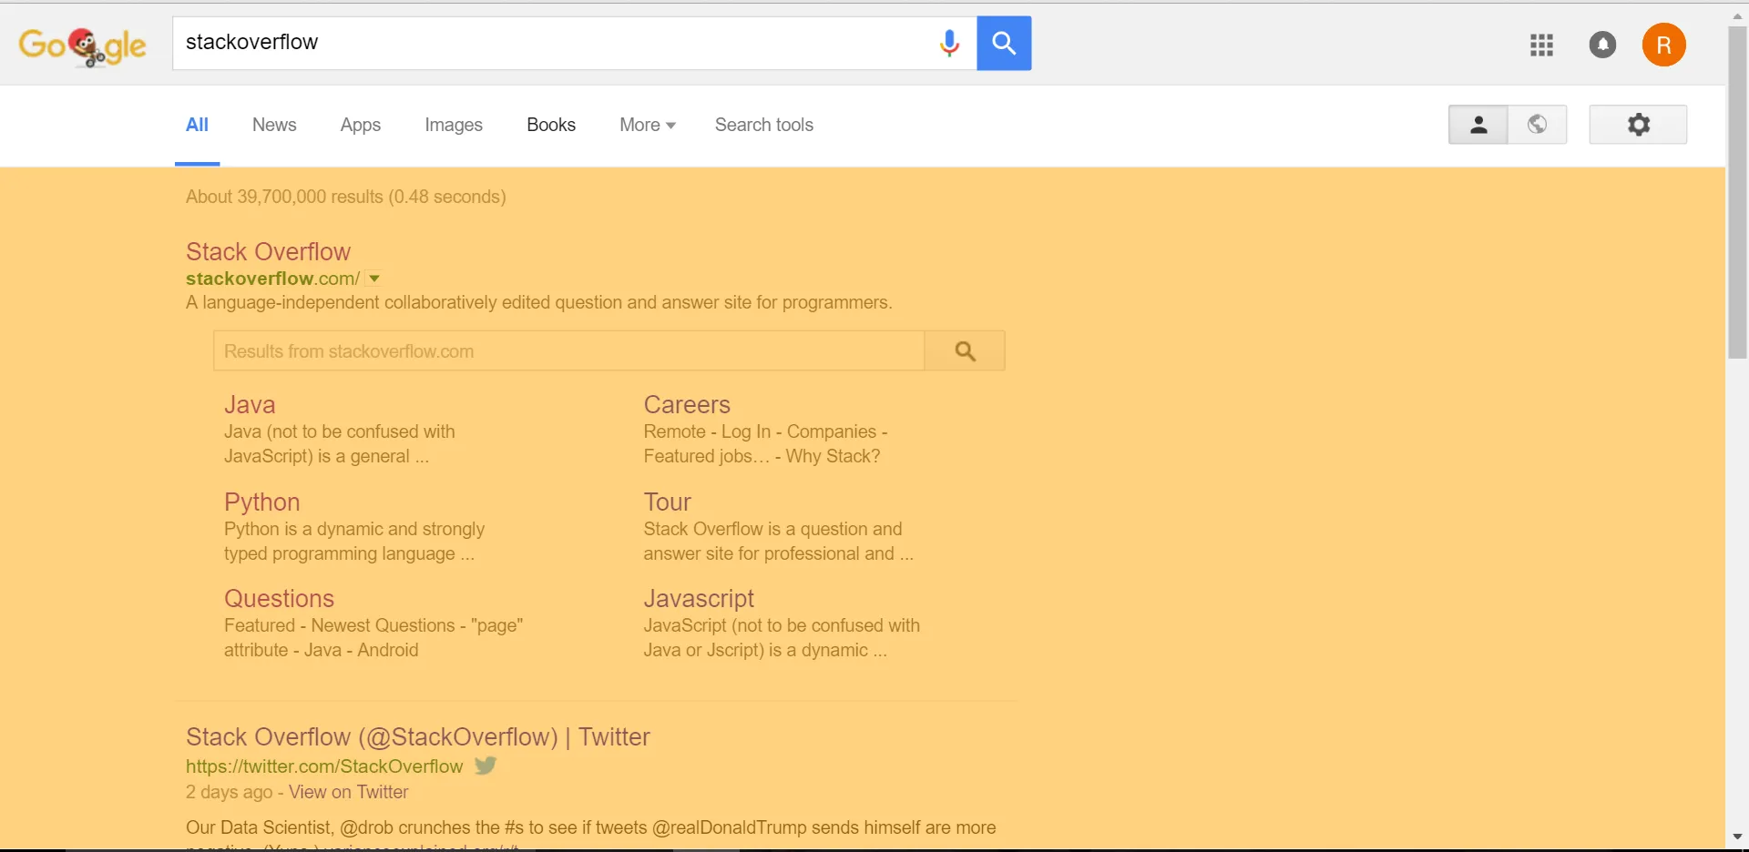Click the stackoverflow.com/ green URL
The height and width of the screenshot is (852, 1749).
tap(272, 279)
